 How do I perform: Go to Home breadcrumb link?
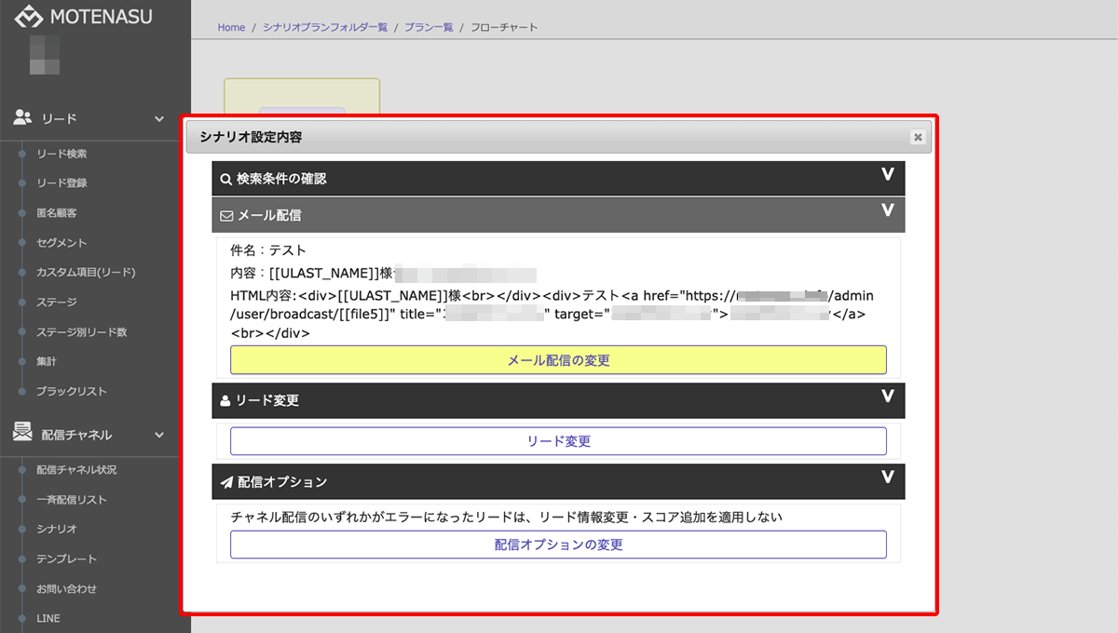click(x=231, y=28)
